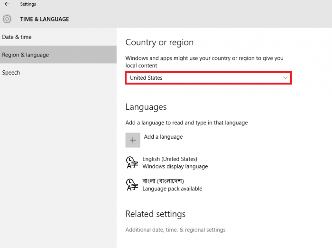The height and width of the screenshot is (248, 332).
Task: Select Region & language in the sidebar
Action: point(26,55)
